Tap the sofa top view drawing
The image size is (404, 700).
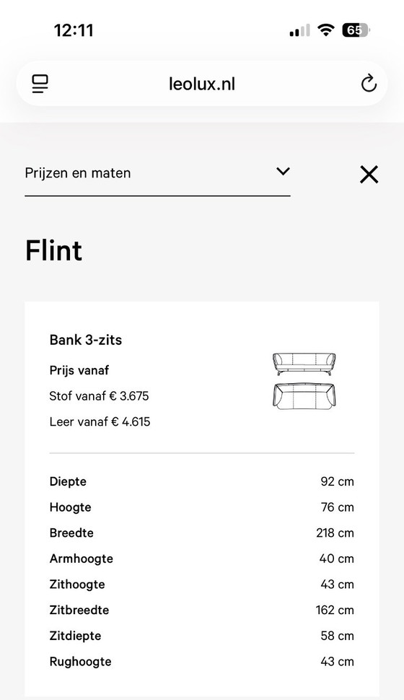304,396
